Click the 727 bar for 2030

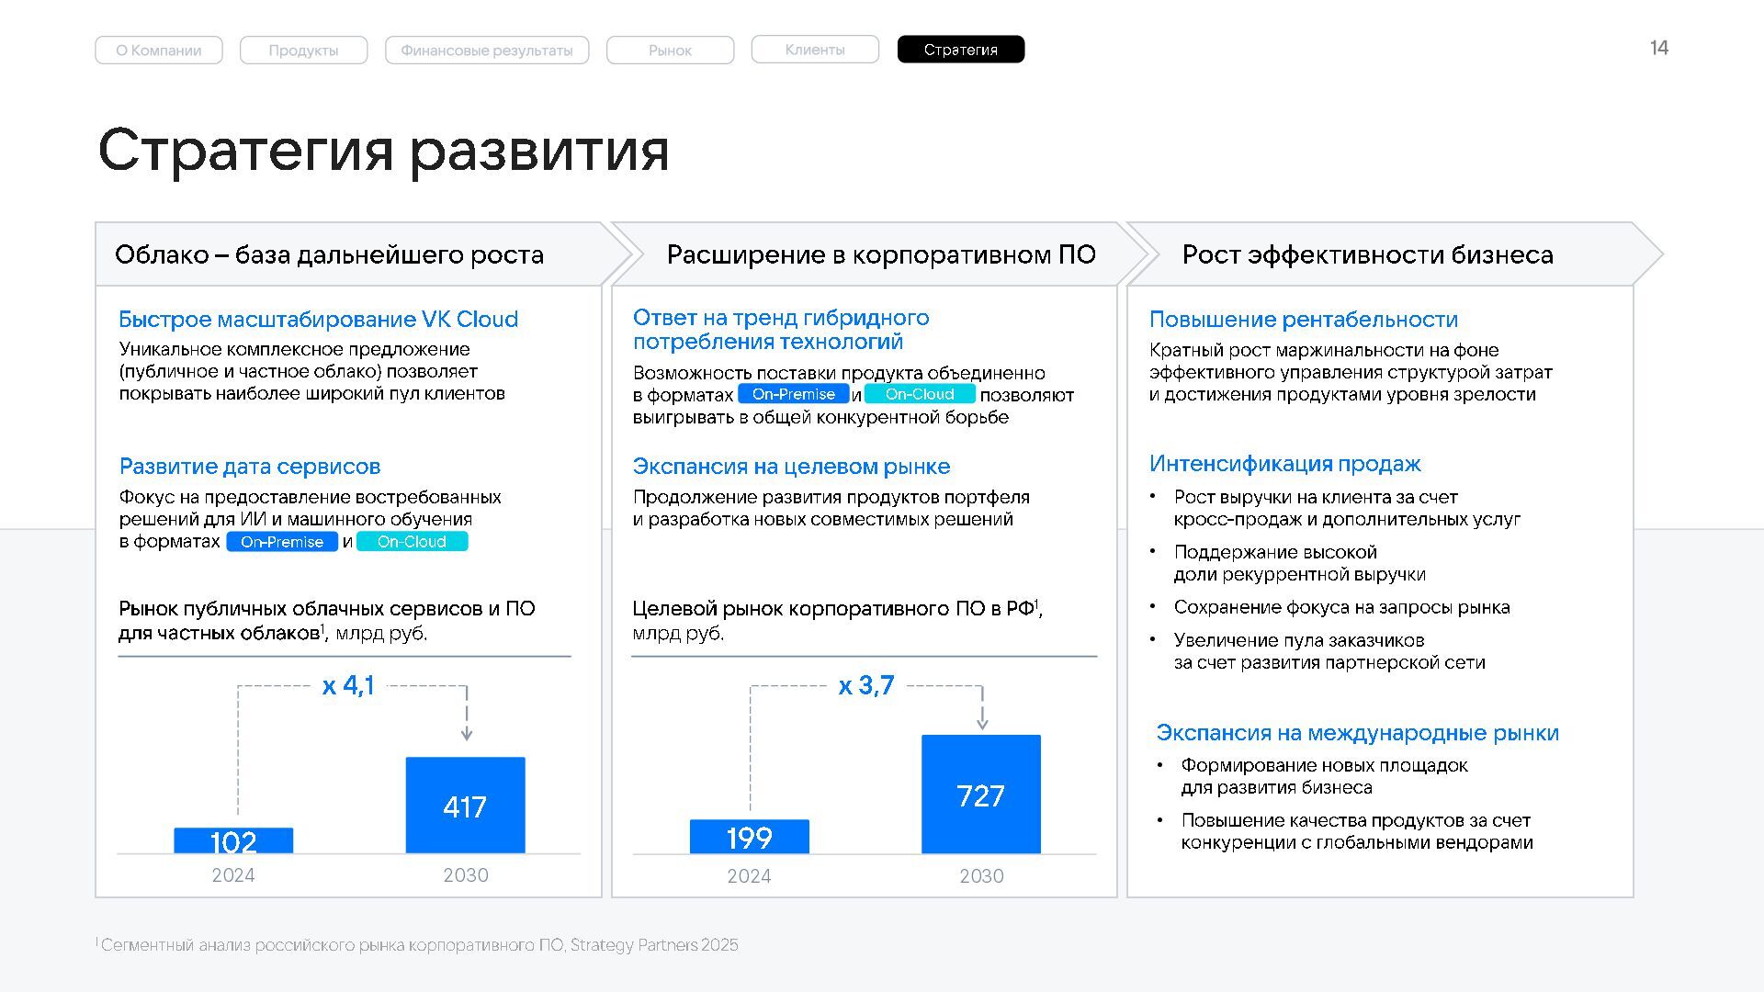click(980, 795)
